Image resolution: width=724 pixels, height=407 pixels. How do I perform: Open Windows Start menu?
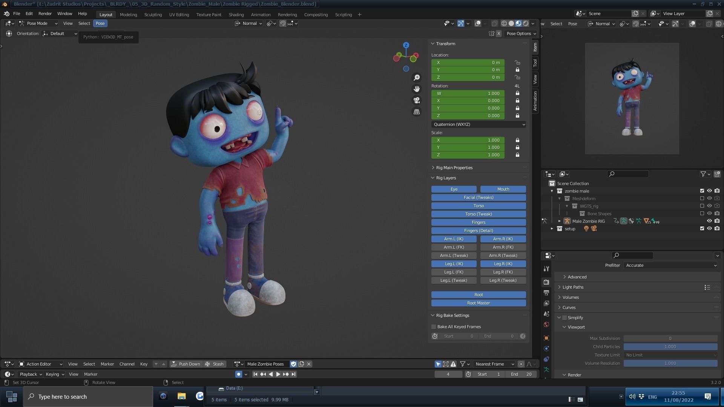pos(12,396)
